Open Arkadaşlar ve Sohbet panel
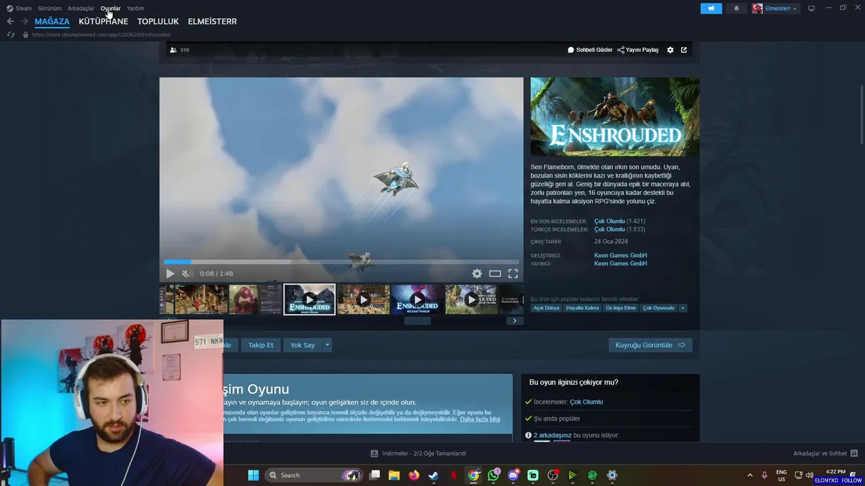Image resolution: width=865 pixels, height=486 pixels. [826, 454]
